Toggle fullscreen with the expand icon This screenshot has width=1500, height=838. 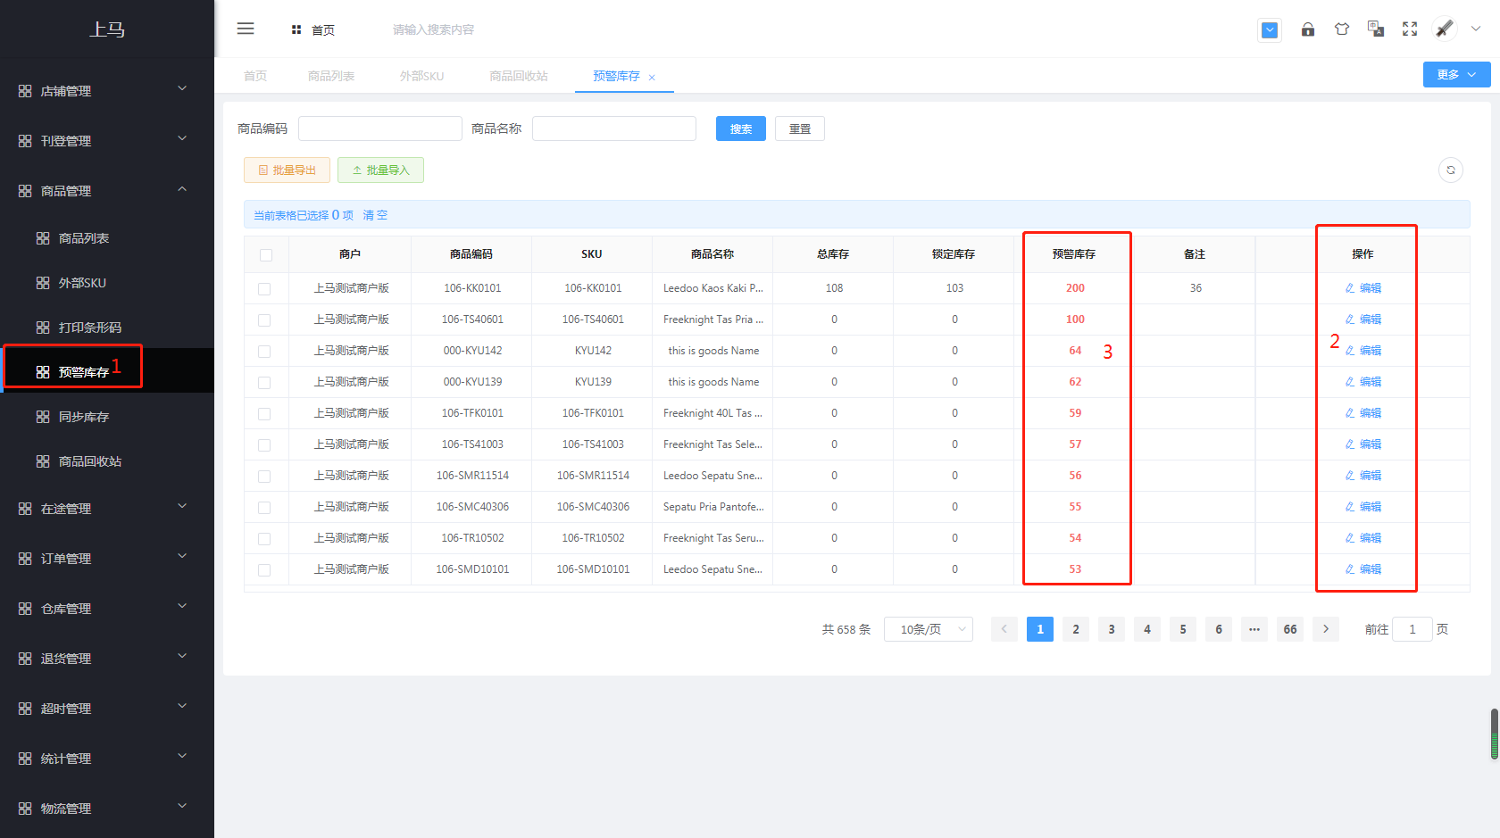click(x=1410, y=29)
